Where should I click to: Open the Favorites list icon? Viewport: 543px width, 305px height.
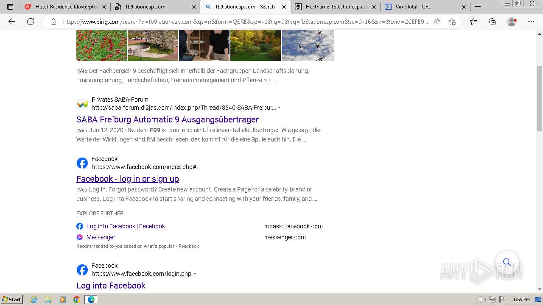coord(473,22)
